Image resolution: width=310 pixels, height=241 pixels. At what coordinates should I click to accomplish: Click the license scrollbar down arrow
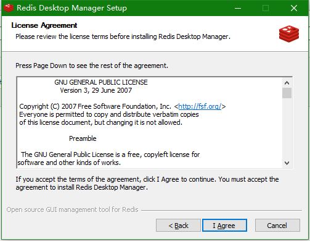[x=287, y=163]
